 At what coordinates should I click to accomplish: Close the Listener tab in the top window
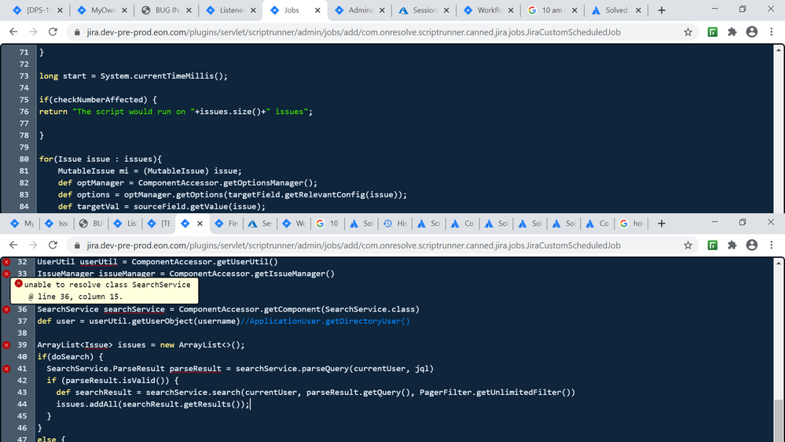[253, 10]
